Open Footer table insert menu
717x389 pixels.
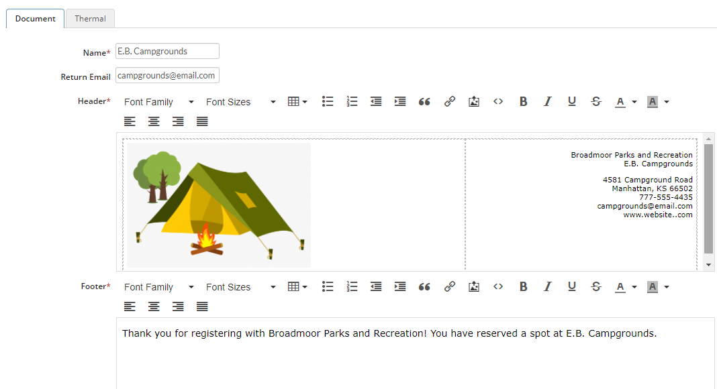click(x=297, y=286)
